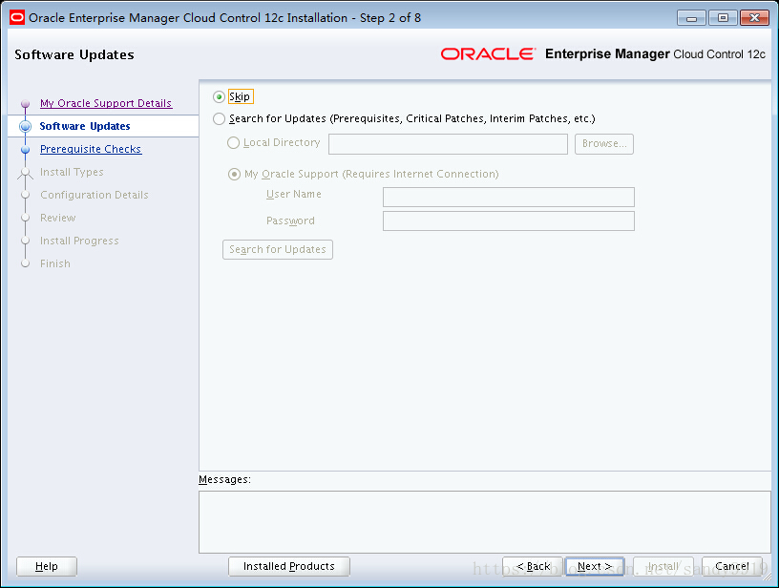Image resolution: width=779 pixels, height=588 pixels.
Task: Click the Password input field
Action: tap(508, 221)
